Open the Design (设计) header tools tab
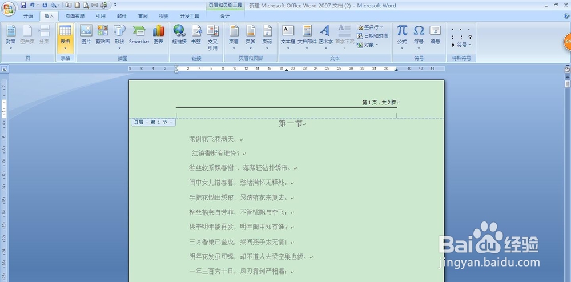Image resolution: width=571 pixels, height=282 pixels. 225,16
